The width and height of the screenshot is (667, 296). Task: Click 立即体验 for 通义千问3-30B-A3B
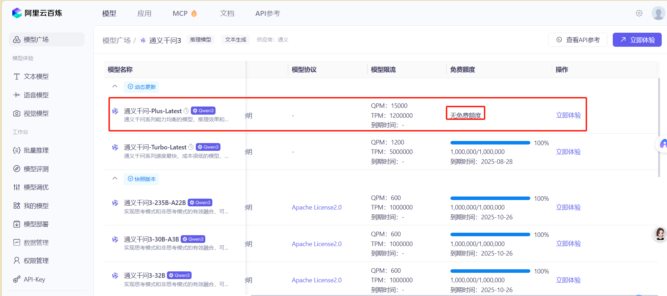pyautogui.click(x=568, y=244)
